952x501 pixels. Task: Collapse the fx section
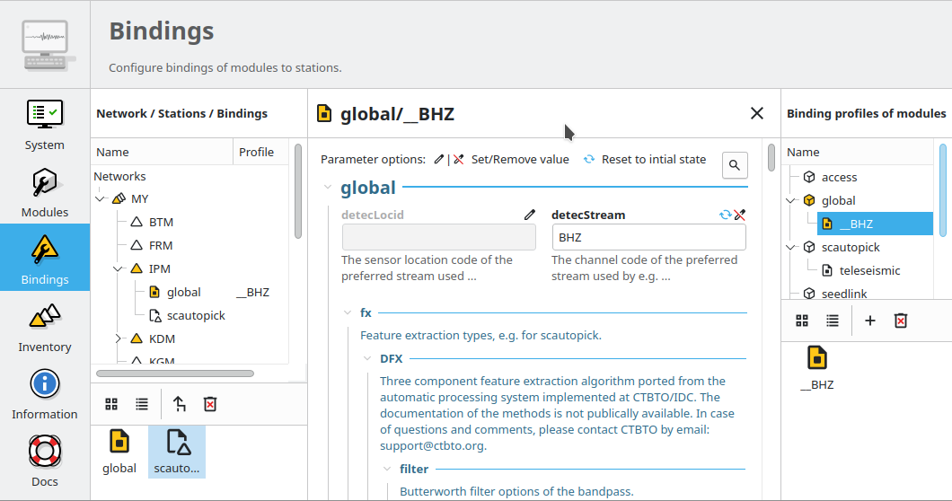[348, 312]
